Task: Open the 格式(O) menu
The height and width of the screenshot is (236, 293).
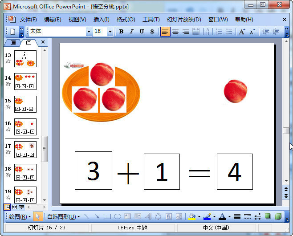Action: (x=126, y=20)
